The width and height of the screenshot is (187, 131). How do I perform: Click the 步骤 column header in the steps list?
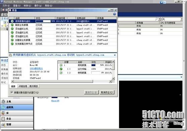70,62
